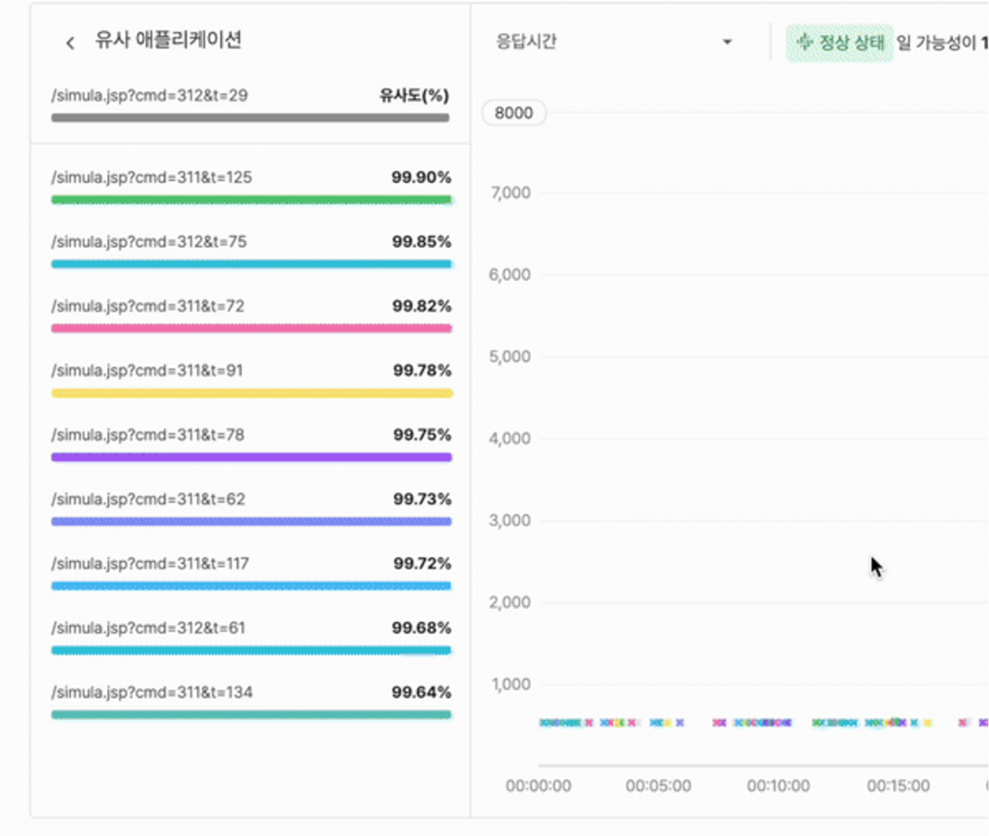Select /simula.jsp?cmd=312&t=61 entry
This screenshot has height=836, width=989.
click(148, 628)
